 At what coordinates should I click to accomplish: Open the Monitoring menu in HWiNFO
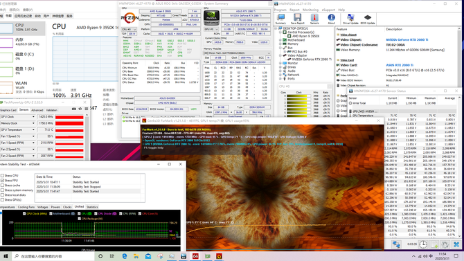(x=310, y=10)
